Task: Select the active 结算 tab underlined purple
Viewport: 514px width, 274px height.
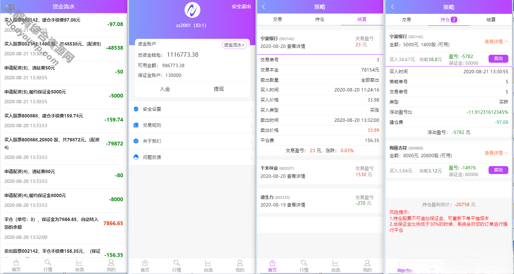Action: 362,20
